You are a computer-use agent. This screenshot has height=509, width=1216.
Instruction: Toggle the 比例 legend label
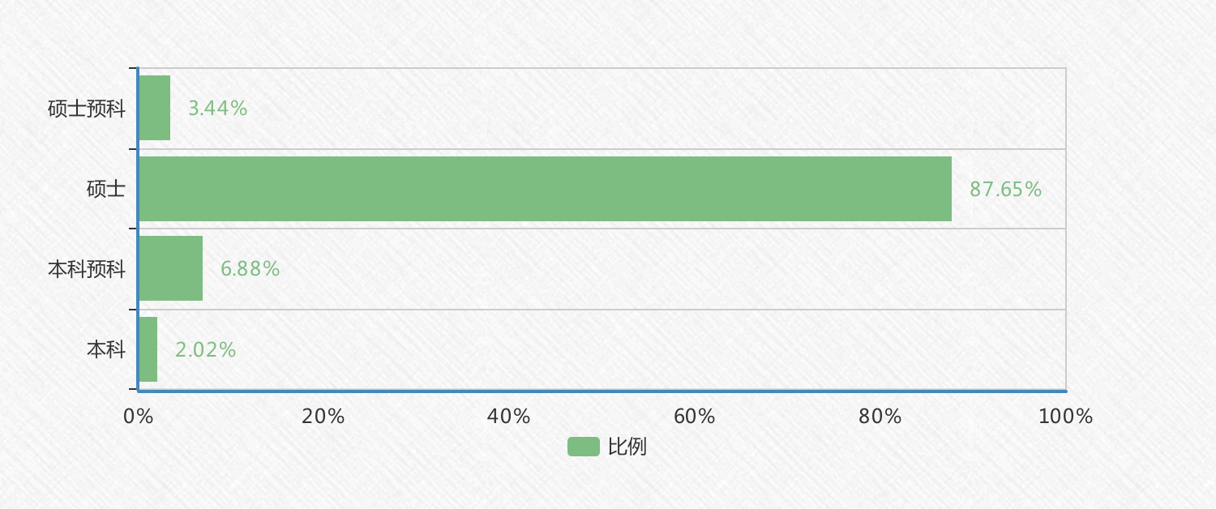627,447
